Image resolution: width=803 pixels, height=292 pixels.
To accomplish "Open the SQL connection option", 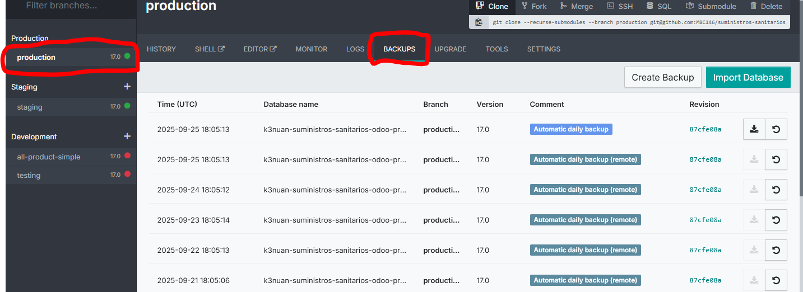I will pyautogui.click(x=658, y=6).
